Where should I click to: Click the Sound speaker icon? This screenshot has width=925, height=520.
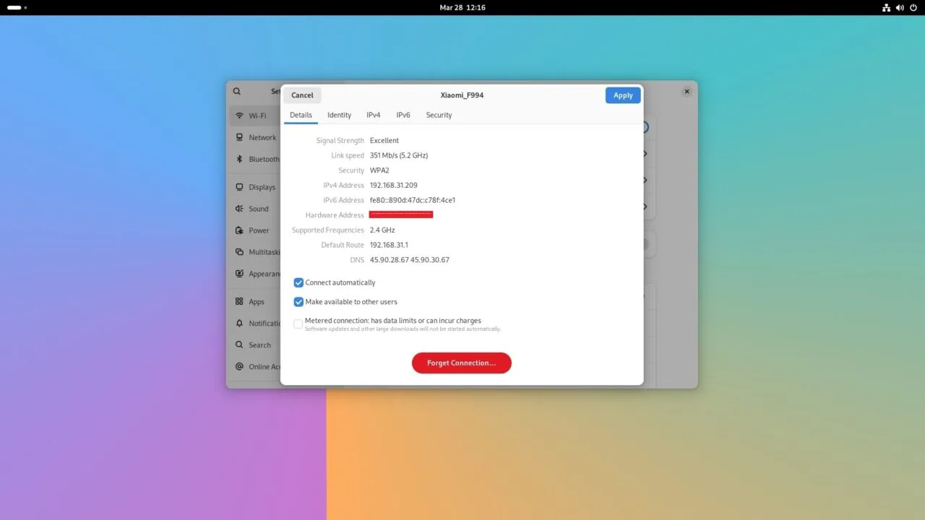(x=239, y=209)
